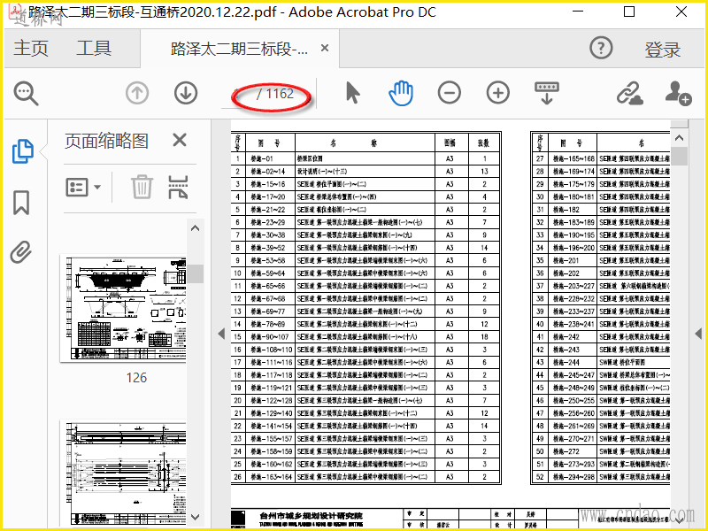
Task: Click cell 桥施-272 in right table
Action: coord(573,451)
